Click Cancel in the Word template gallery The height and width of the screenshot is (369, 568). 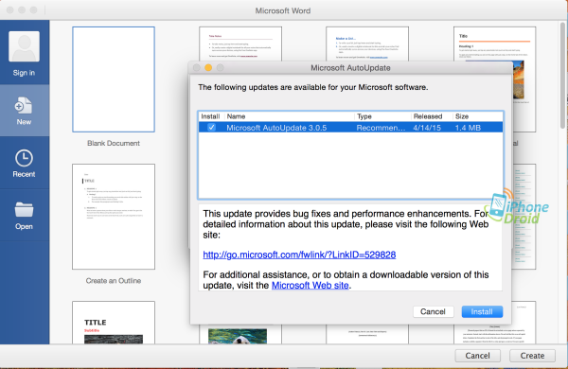click(x=477, y=356)
